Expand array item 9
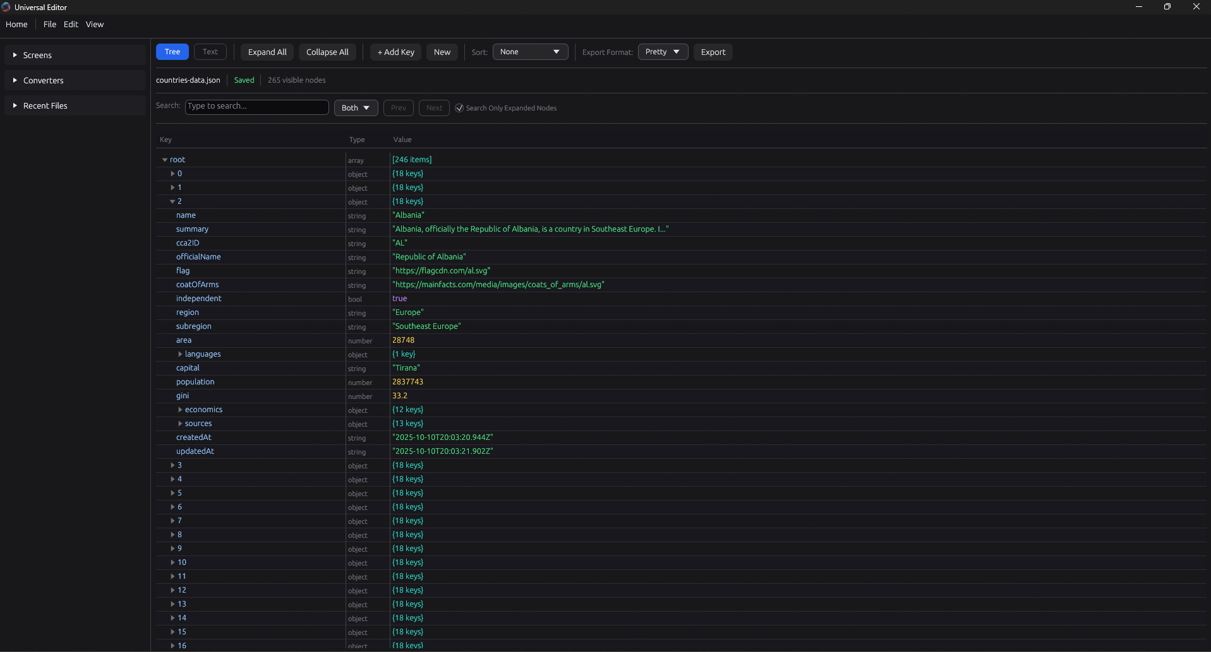This screenshot has height=652, width=1211. pyautogui.click(x=172, y=548)
